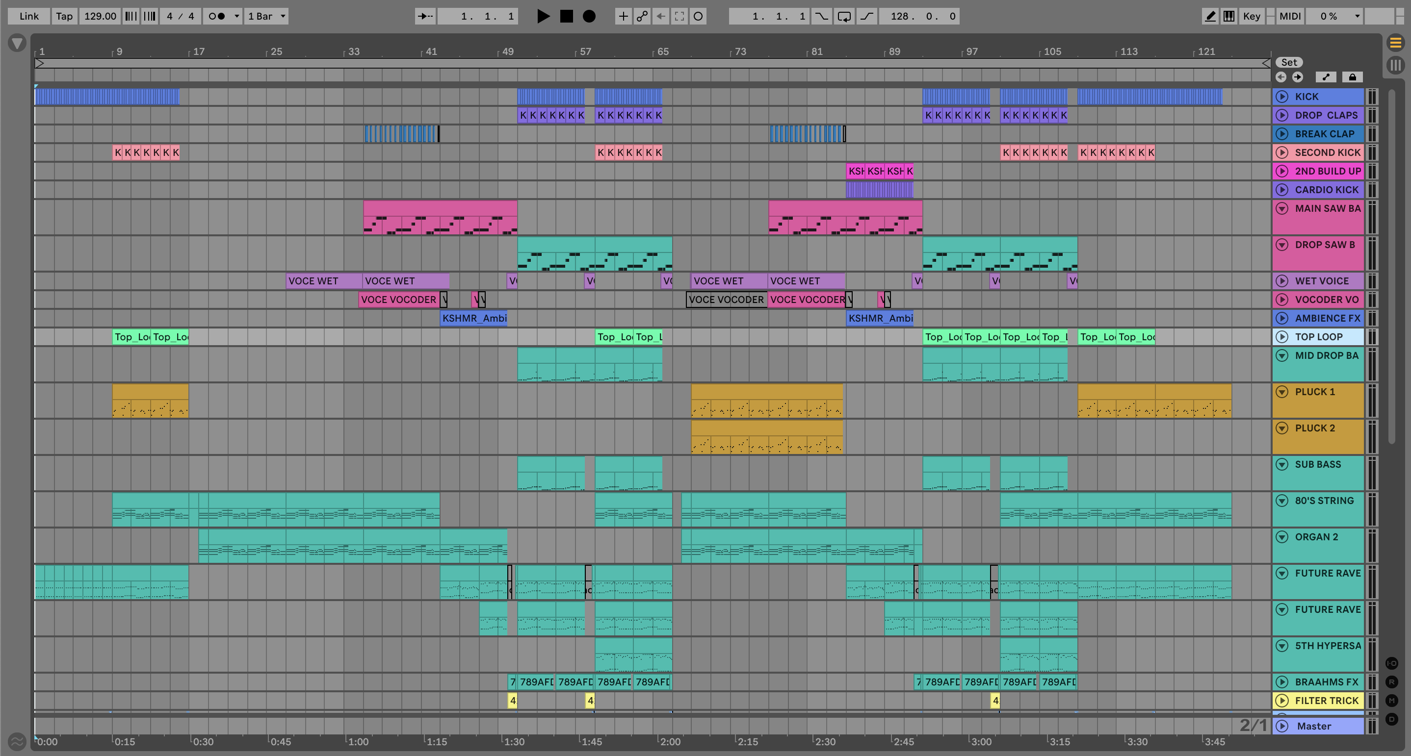Enable MIDI Arrangement Overdub plus icon
Screen dimensions: 1411x756
624,16
